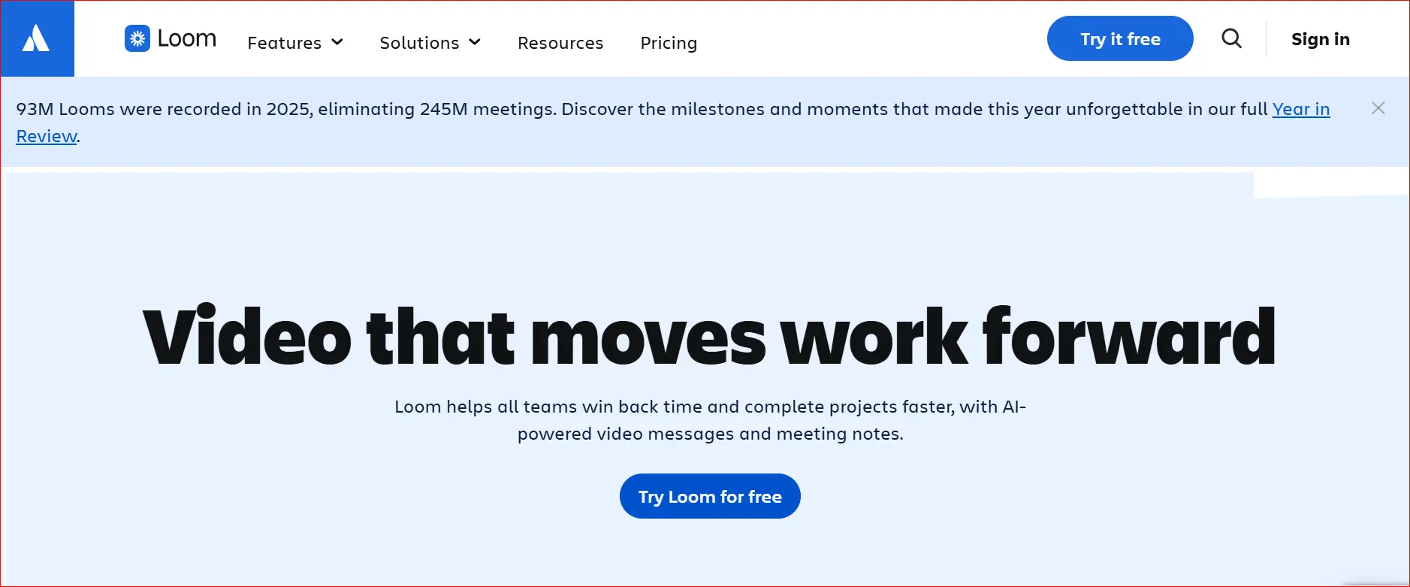Click the Loom wordmark text
Screen dimensions: 1410x587
187,38
